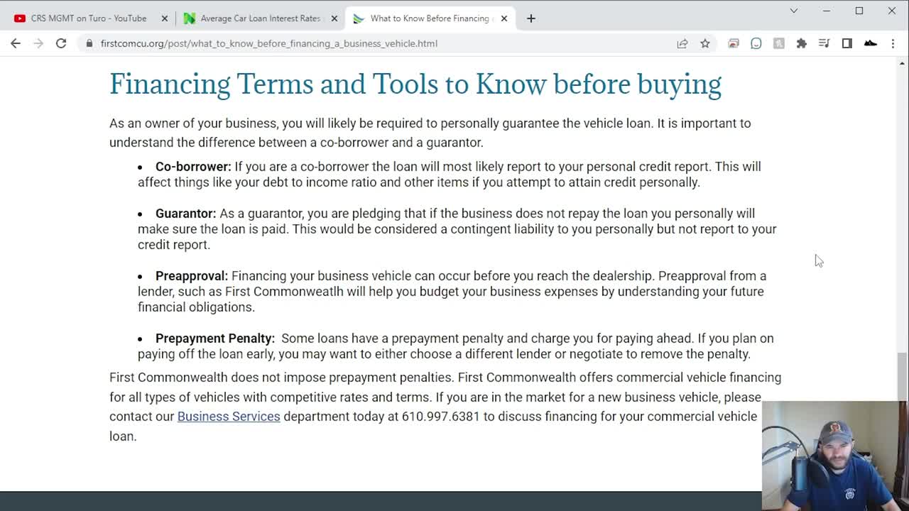
Task: Minimize the Chrome window
Action: point(827,11)
